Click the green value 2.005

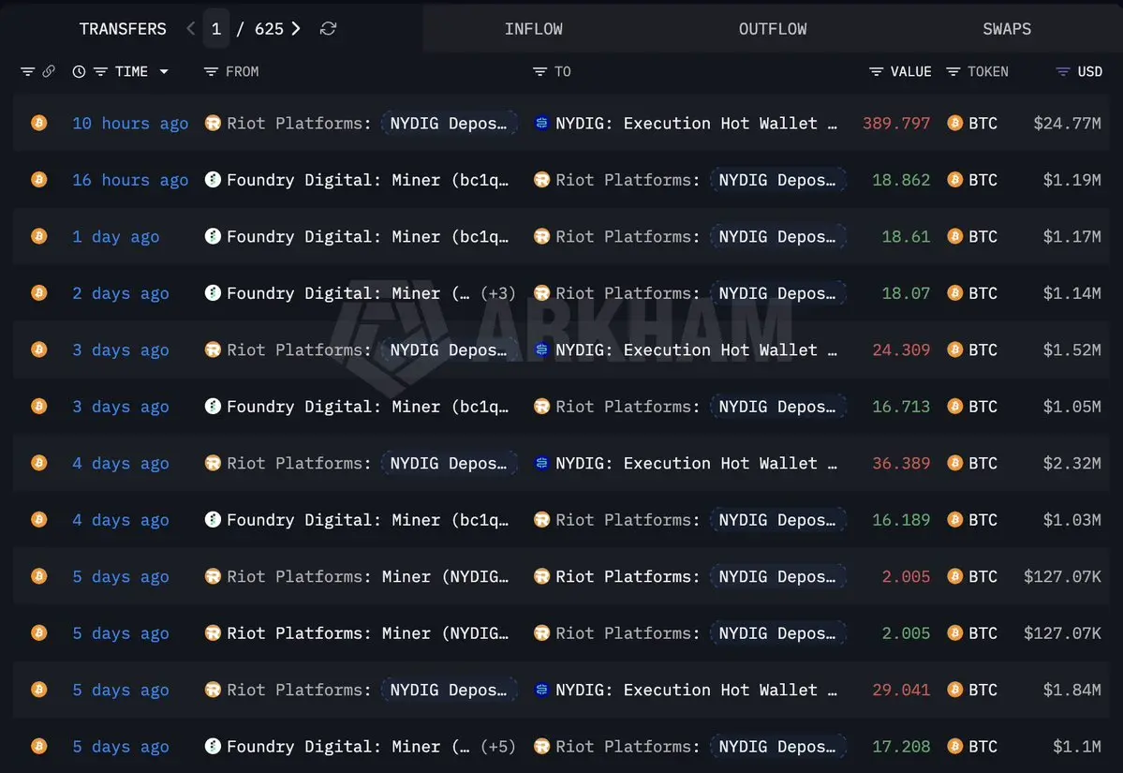pos(906,632)
